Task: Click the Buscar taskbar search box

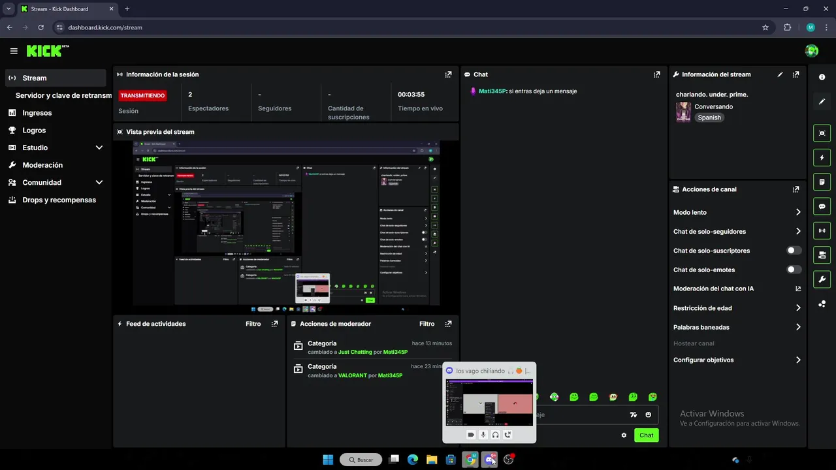Action: pyautogui.click(x=361, y=460)
